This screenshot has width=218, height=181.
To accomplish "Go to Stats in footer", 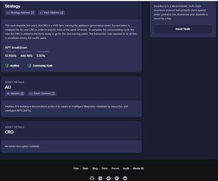I will point(85,169).
